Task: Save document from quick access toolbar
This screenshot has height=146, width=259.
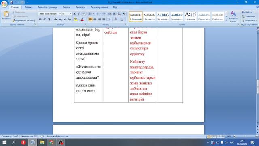Action: pyautogui.click(x=11, y=2)
